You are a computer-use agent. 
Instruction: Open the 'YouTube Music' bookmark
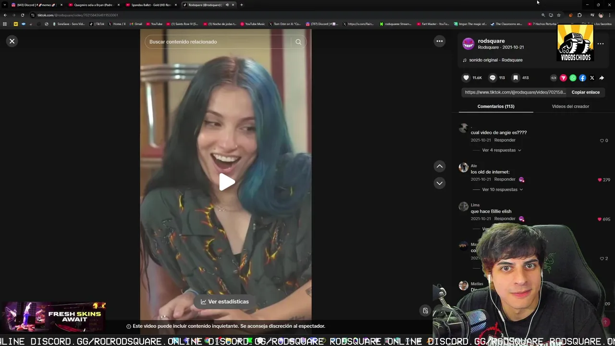coord(253,24)
